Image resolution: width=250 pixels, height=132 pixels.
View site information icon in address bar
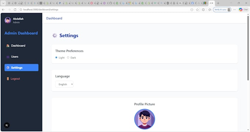21,10
